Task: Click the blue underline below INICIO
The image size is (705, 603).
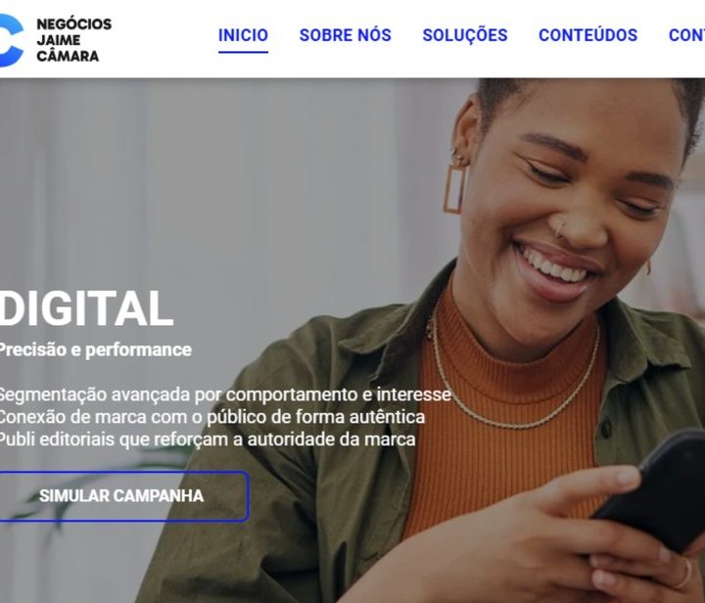Action: (x=243, y=52)
